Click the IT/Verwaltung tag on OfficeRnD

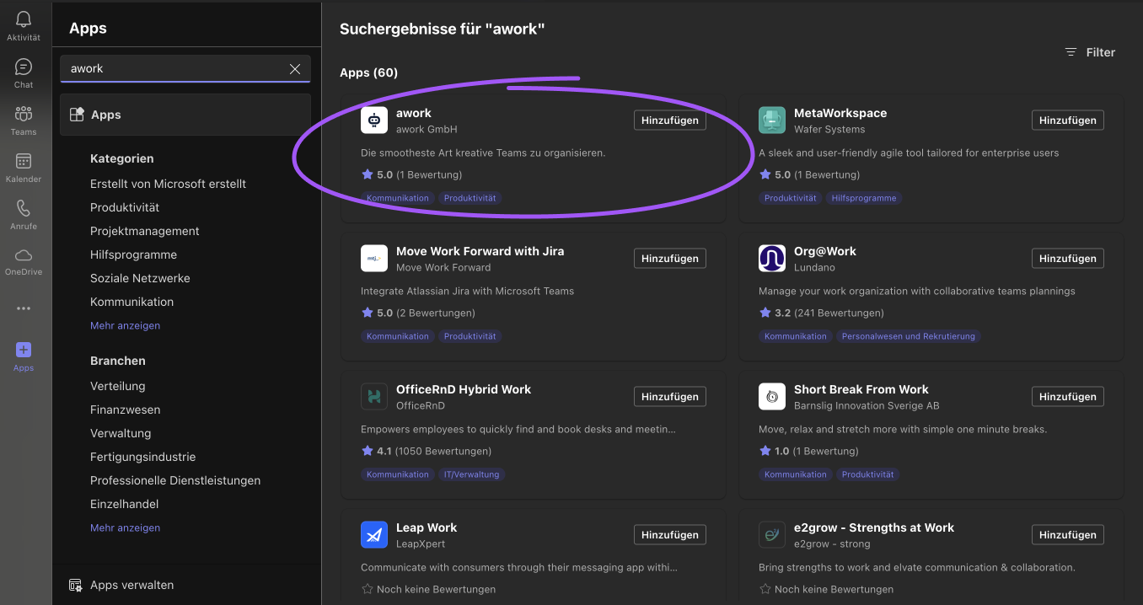(x=472, y=474)
